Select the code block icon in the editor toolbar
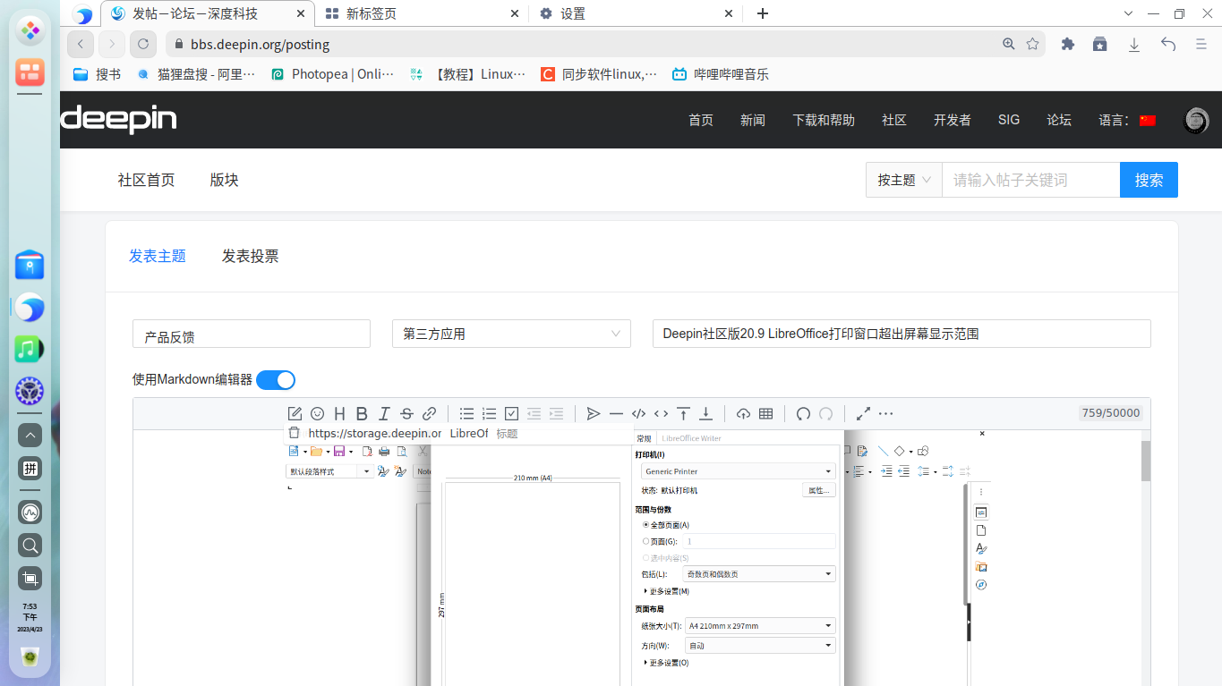 click(x=638, y=413)
